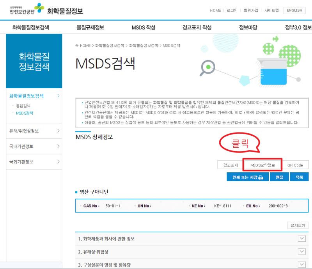Image resolution: width=312 pixels, height=269 pixels.
Task: Switch to the ENGLISH version
Action: pyautogui.click(x=294, y=11)
